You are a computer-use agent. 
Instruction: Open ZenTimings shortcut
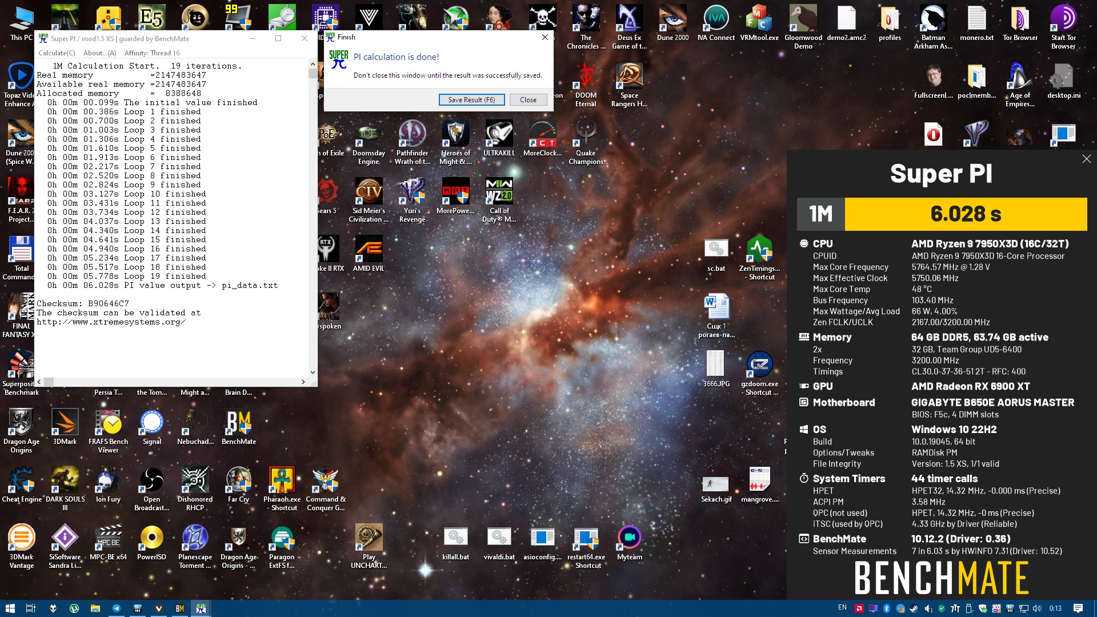click(760, 258)
